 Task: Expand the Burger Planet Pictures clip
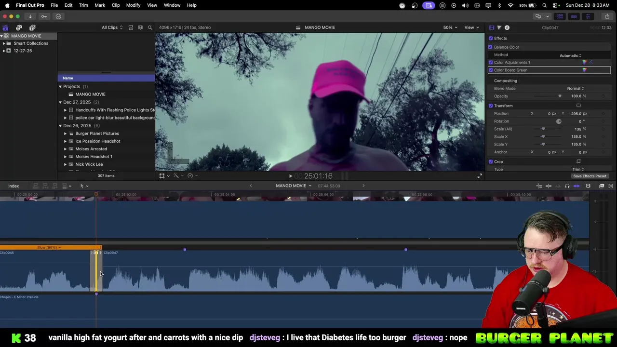point(65,133)
